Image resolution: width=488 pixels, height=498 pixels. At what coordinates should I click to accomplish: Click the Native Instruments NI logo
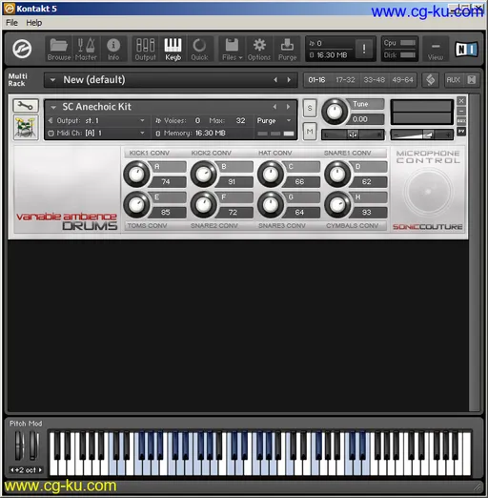pyautogui.click(x=466, y=50)
